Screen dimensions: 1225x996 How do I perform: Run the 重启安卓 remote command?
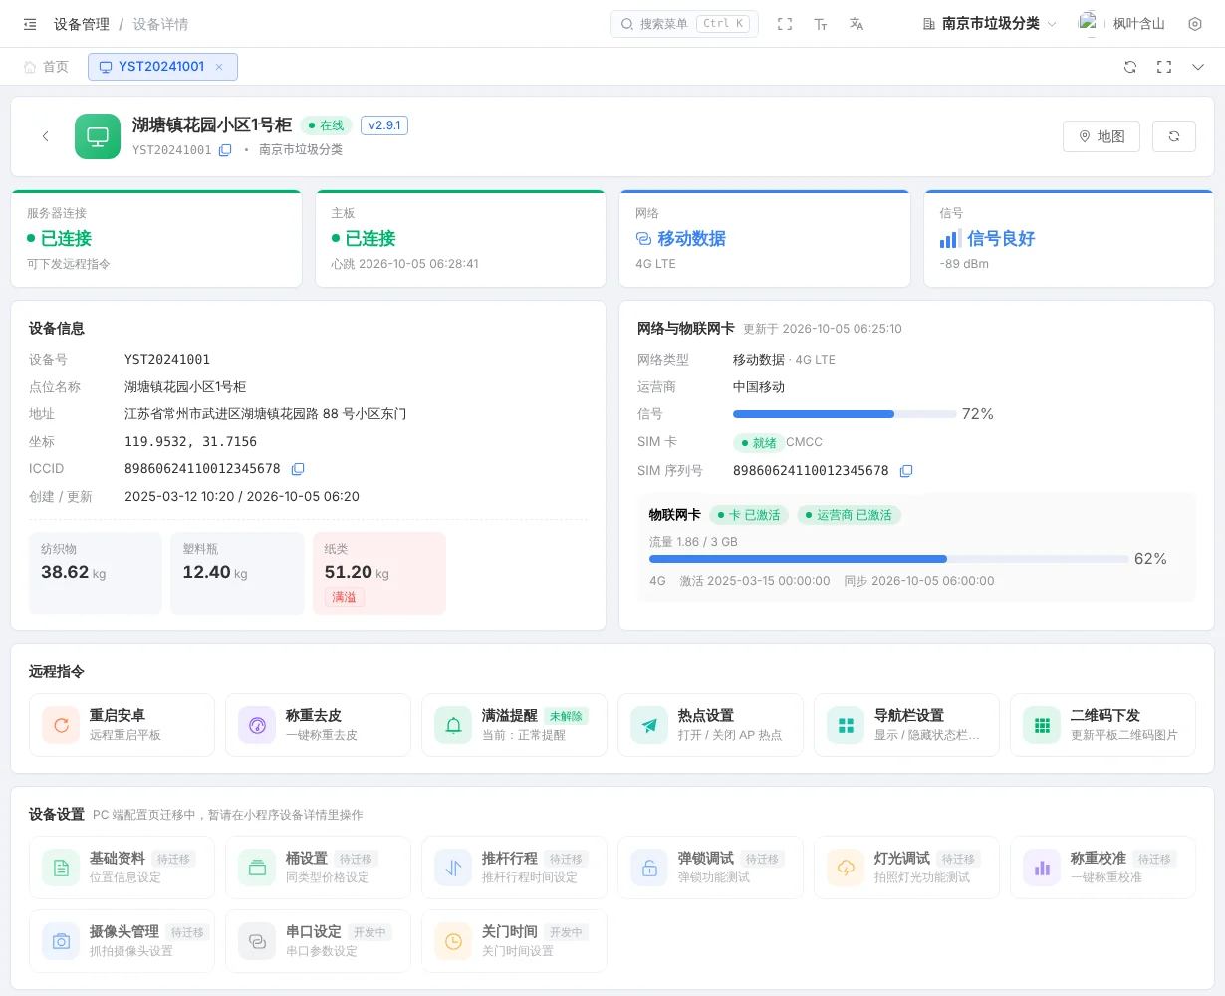[x=122, y=725]
